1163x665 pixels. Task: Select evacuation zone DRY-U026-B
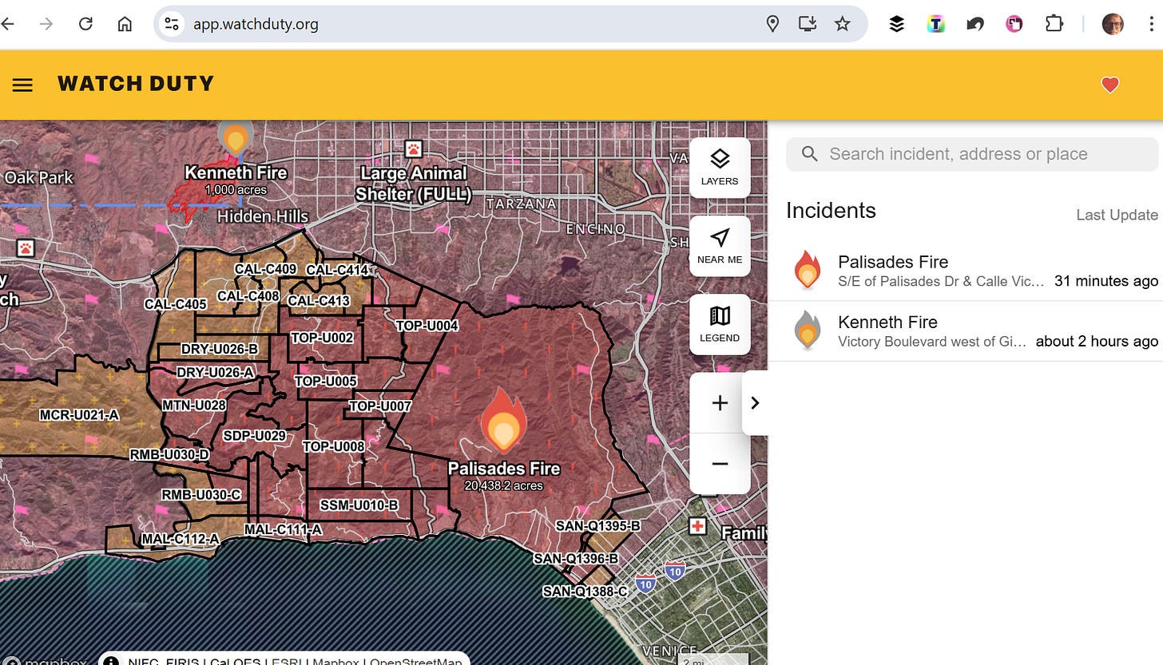pyautogui.click(x=219, y=350)
